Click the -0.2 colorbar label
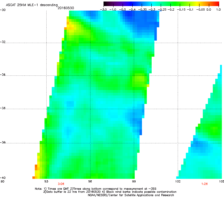The width and height of the screenshot is (224, 197). (171, 10)
